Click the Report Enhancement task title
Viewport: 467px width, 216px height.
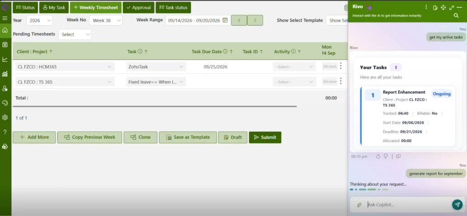click(x=404, y=92)
